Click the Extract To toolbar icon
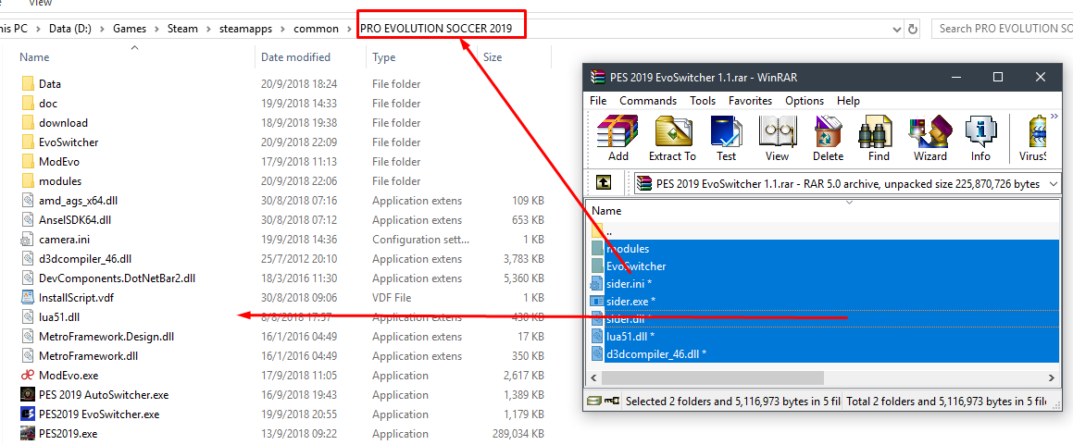1073x445 pixels. [x=672, y=138]
